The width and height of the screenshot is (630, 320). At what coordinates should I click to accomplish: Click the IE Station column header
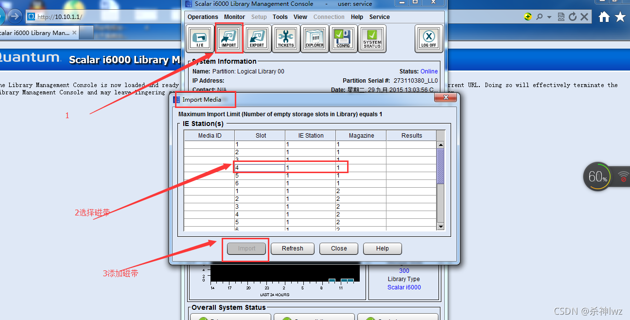tap(311, 136)
